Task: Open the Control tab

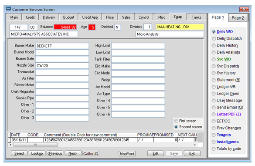Action: point(144,17)
